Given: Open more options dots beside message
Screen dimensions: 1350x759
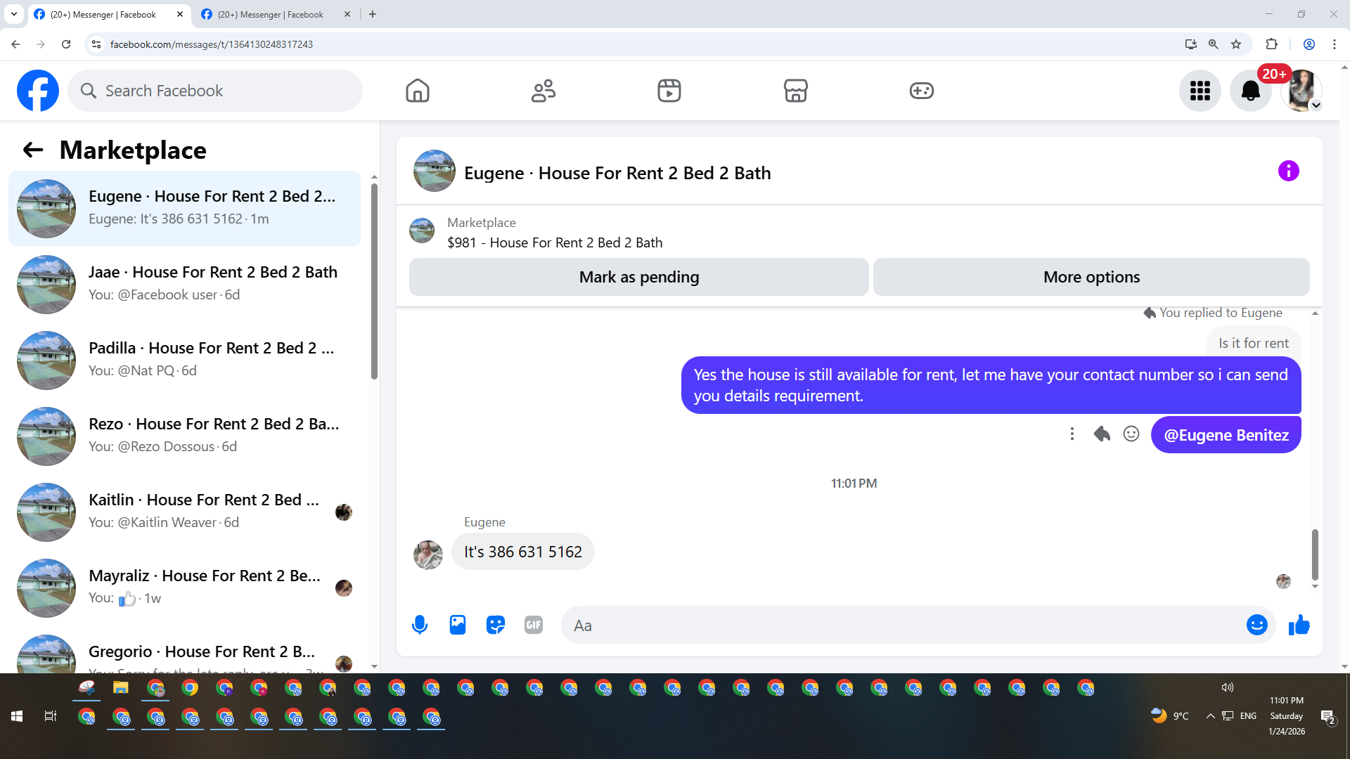Looking at the screenshot, I should click(x=1072, y=434).
